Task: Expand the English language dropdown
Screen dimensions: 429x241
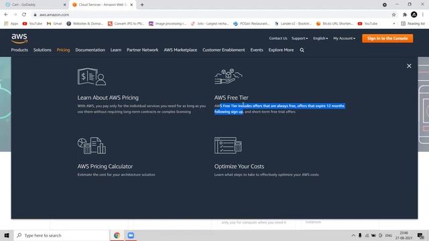Action: coord(320,38)
